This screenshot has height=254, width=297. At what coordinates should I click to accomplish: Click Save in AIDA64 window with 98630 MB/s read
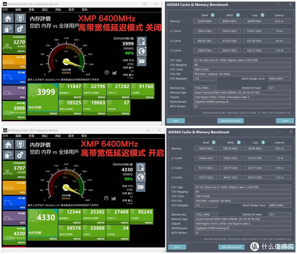(177, 247)
